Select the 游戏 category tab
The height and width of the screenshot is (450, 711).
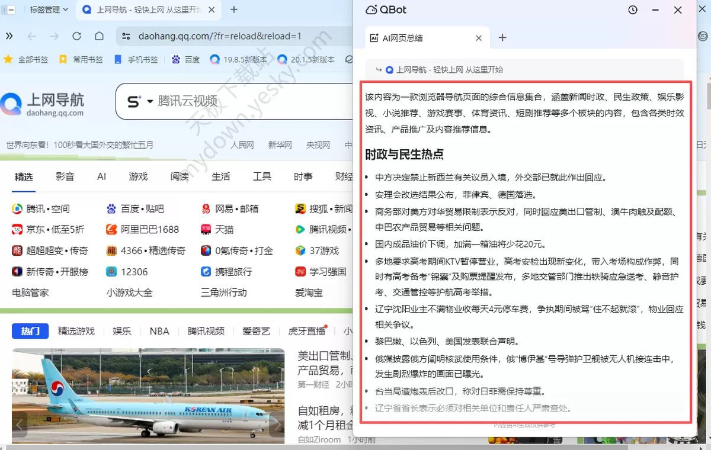(138, 176)
